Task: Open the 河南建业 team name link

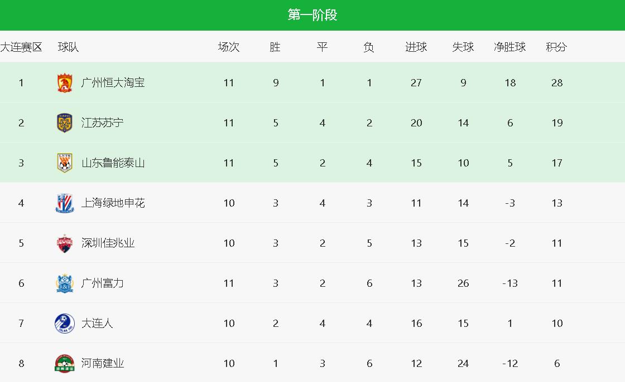Action: [x=102, y=364]
